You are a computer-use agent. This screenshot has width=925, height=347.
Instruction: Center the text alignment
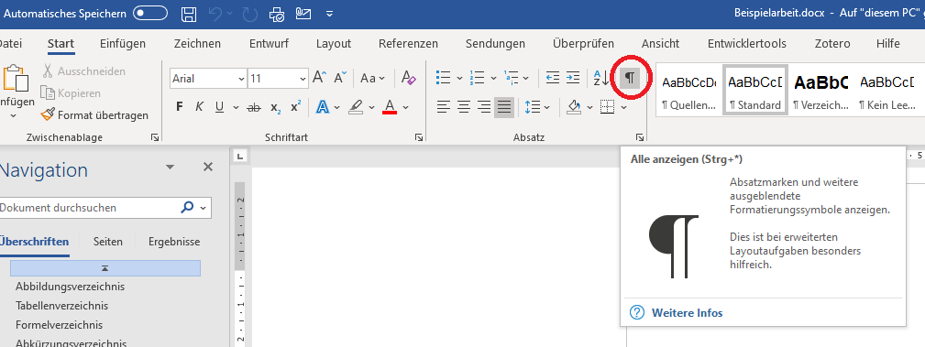[x=464, y=106]
